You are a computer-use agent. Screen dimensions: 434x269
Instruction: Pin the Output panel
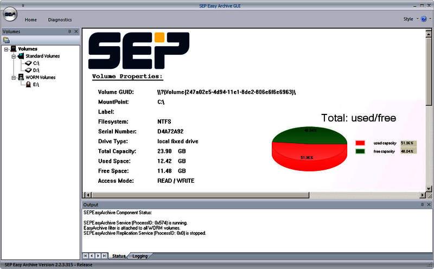[422, 204]
